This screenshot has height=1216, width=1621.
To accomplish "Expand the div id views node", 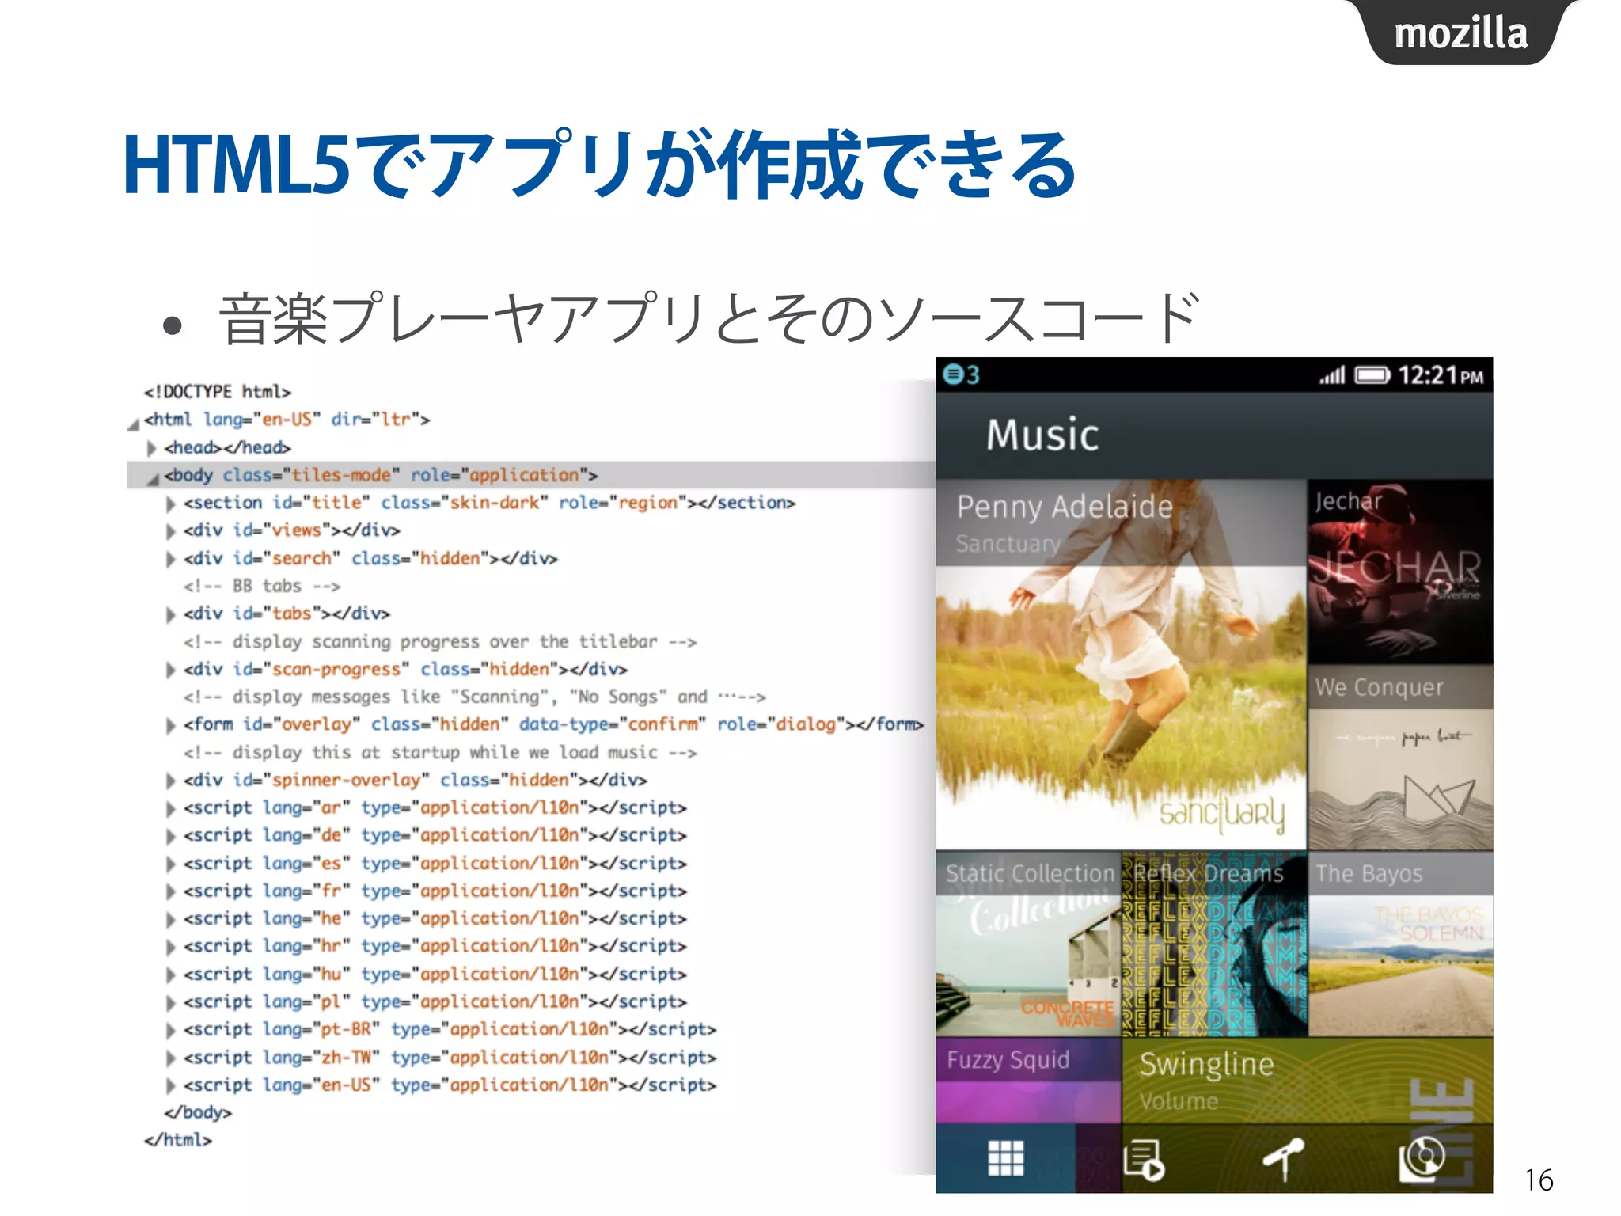I will coord(170,531).
